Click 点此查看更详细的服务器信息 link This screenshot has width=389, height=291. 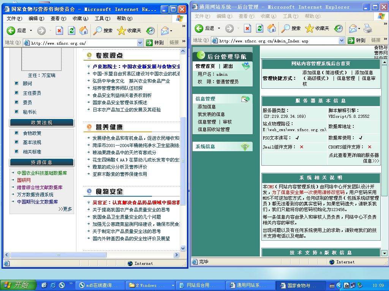[x=354, y=158]
